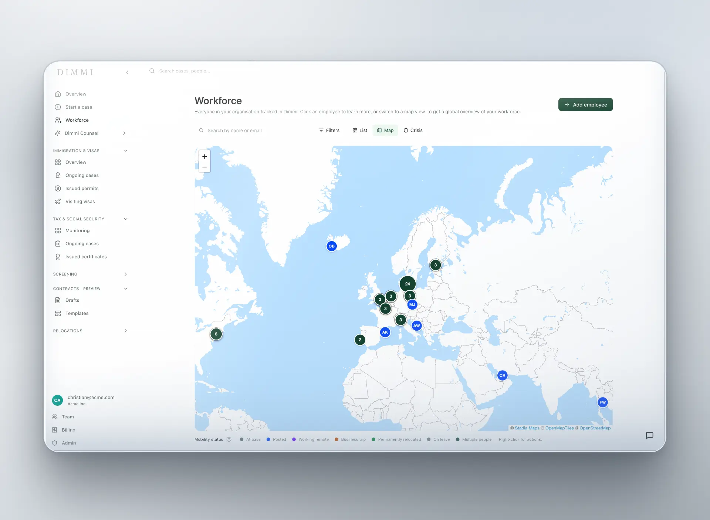The image size is (710, 520).
Task: Open Team page
Action: [x=68, y=417]
